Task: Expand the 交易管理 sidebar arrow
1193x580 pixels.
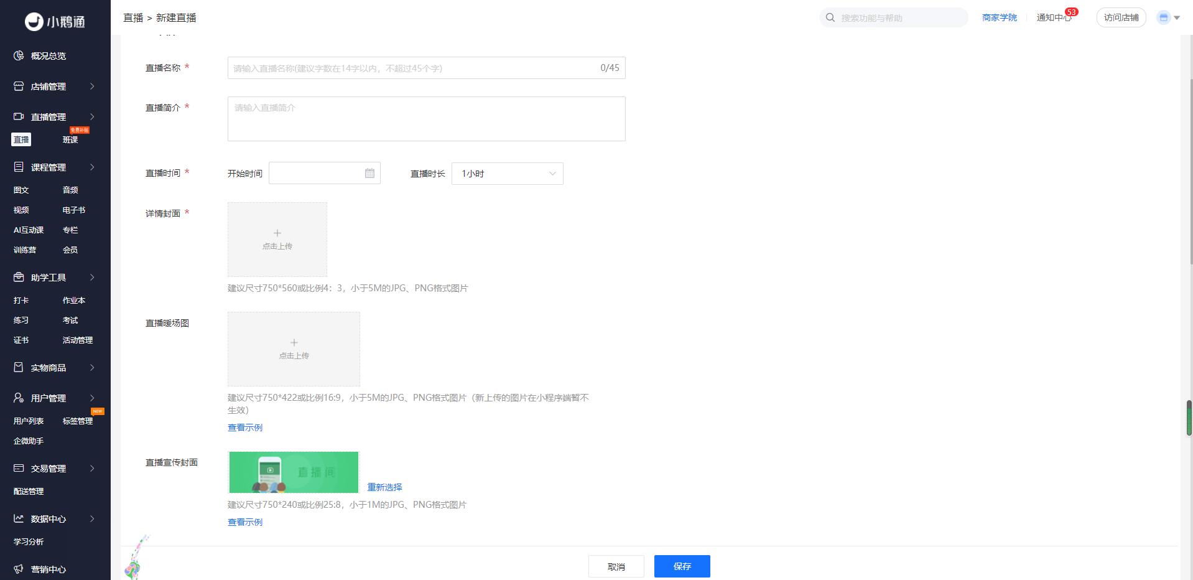Action: (x=92, y=469)
